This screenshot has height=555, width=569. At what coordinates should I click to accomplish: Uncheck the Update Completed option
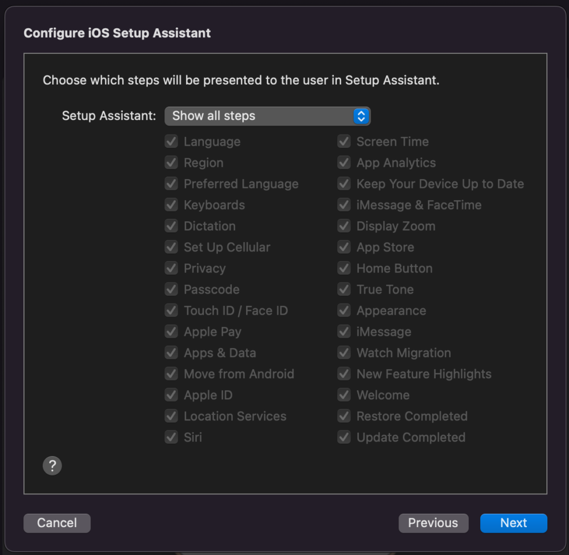tap(343, 437)
